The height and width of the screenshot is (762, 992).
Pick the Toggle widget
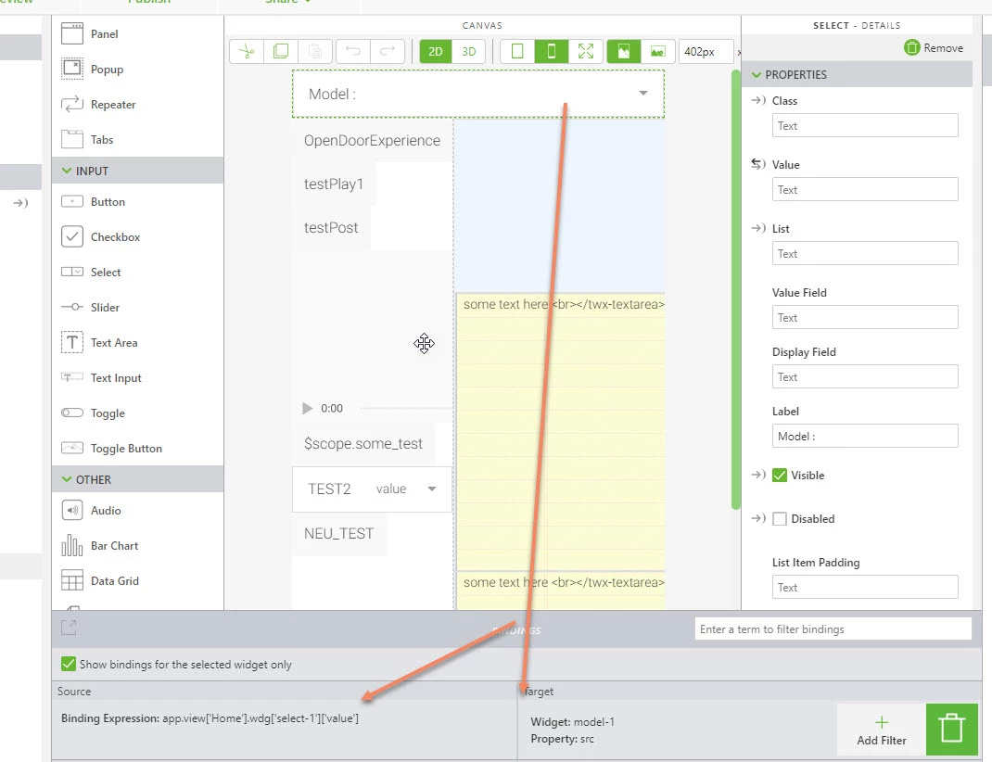click(93, 413)
